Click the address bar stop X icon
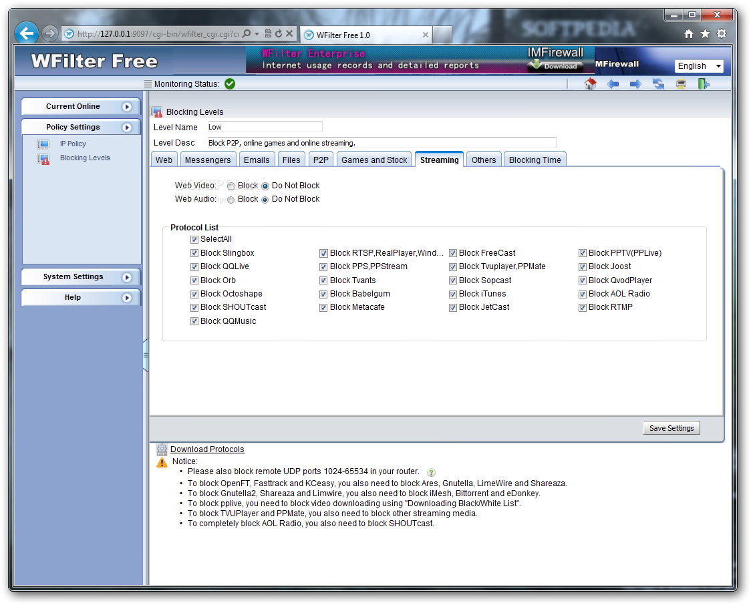Screen dimensions: 751x605 coord(289,33)
